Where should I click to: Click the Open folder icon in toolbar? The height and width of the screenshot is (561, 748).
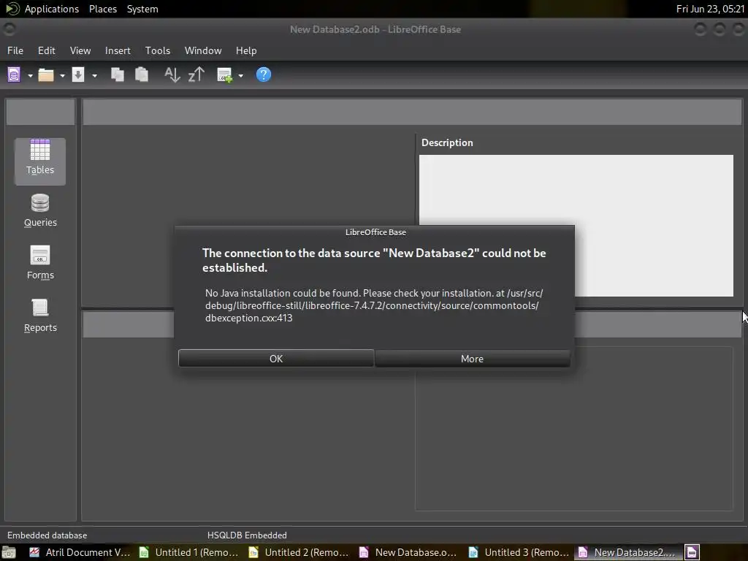pyautogui.click(x=46, y=75)
